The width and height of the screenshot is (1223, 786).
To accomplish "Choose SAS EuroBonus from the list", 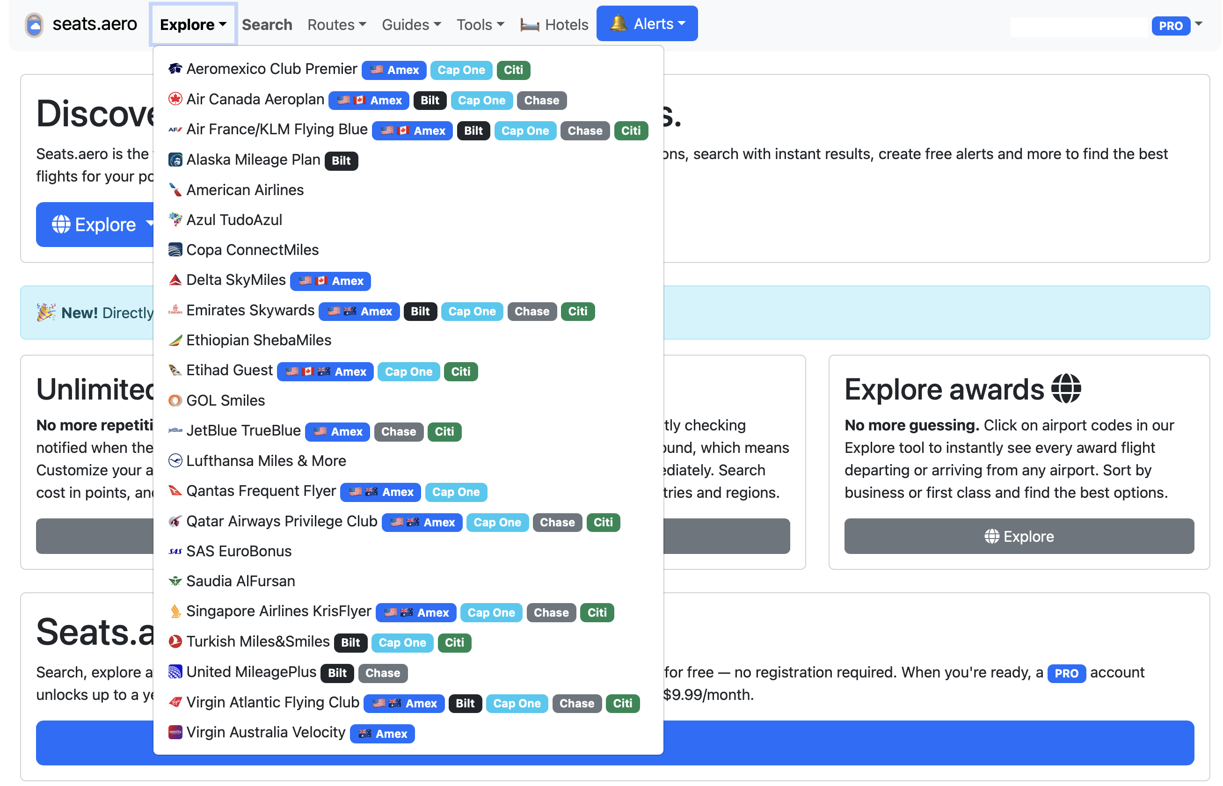I will 239,551.
